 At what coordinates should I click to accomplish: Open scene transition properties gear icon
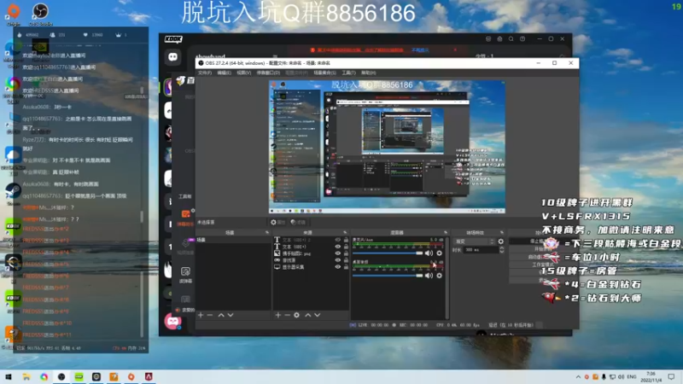click(x=500, y=241)
